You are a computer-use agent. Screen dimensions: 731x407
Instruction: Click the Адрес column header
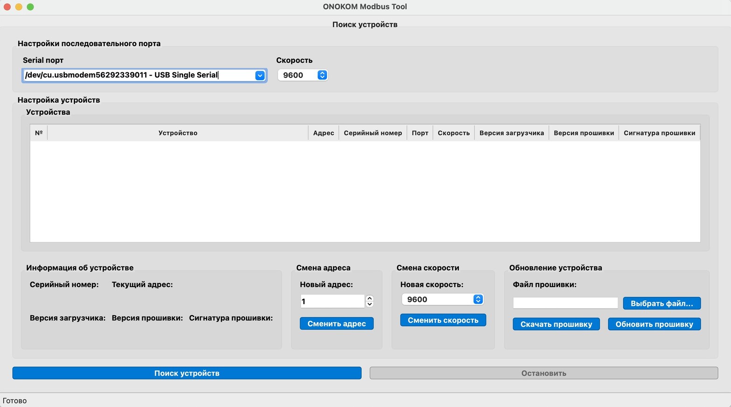[323, 133]
